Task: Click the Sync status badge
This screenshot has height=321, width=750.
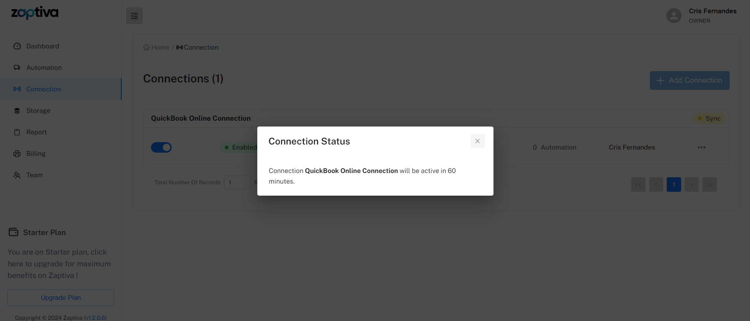Action: click(x=709, y=118)
